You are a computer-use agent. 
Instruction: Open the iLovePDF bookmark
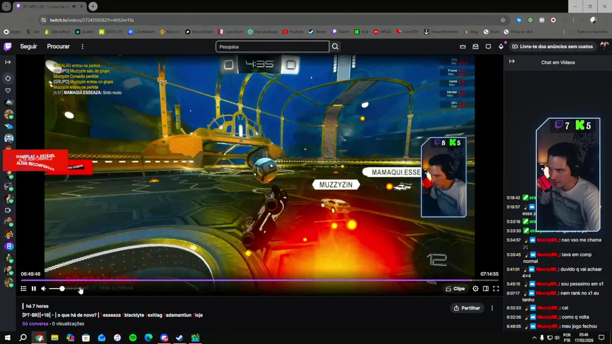pyautogui.click(x=408, y=32)
